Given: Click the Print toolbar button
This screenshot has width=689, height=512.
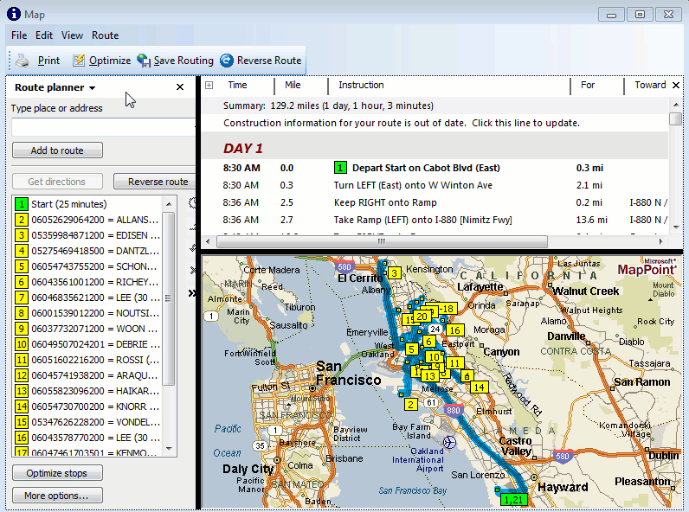Looking at the screenshot, I should 38,61.
